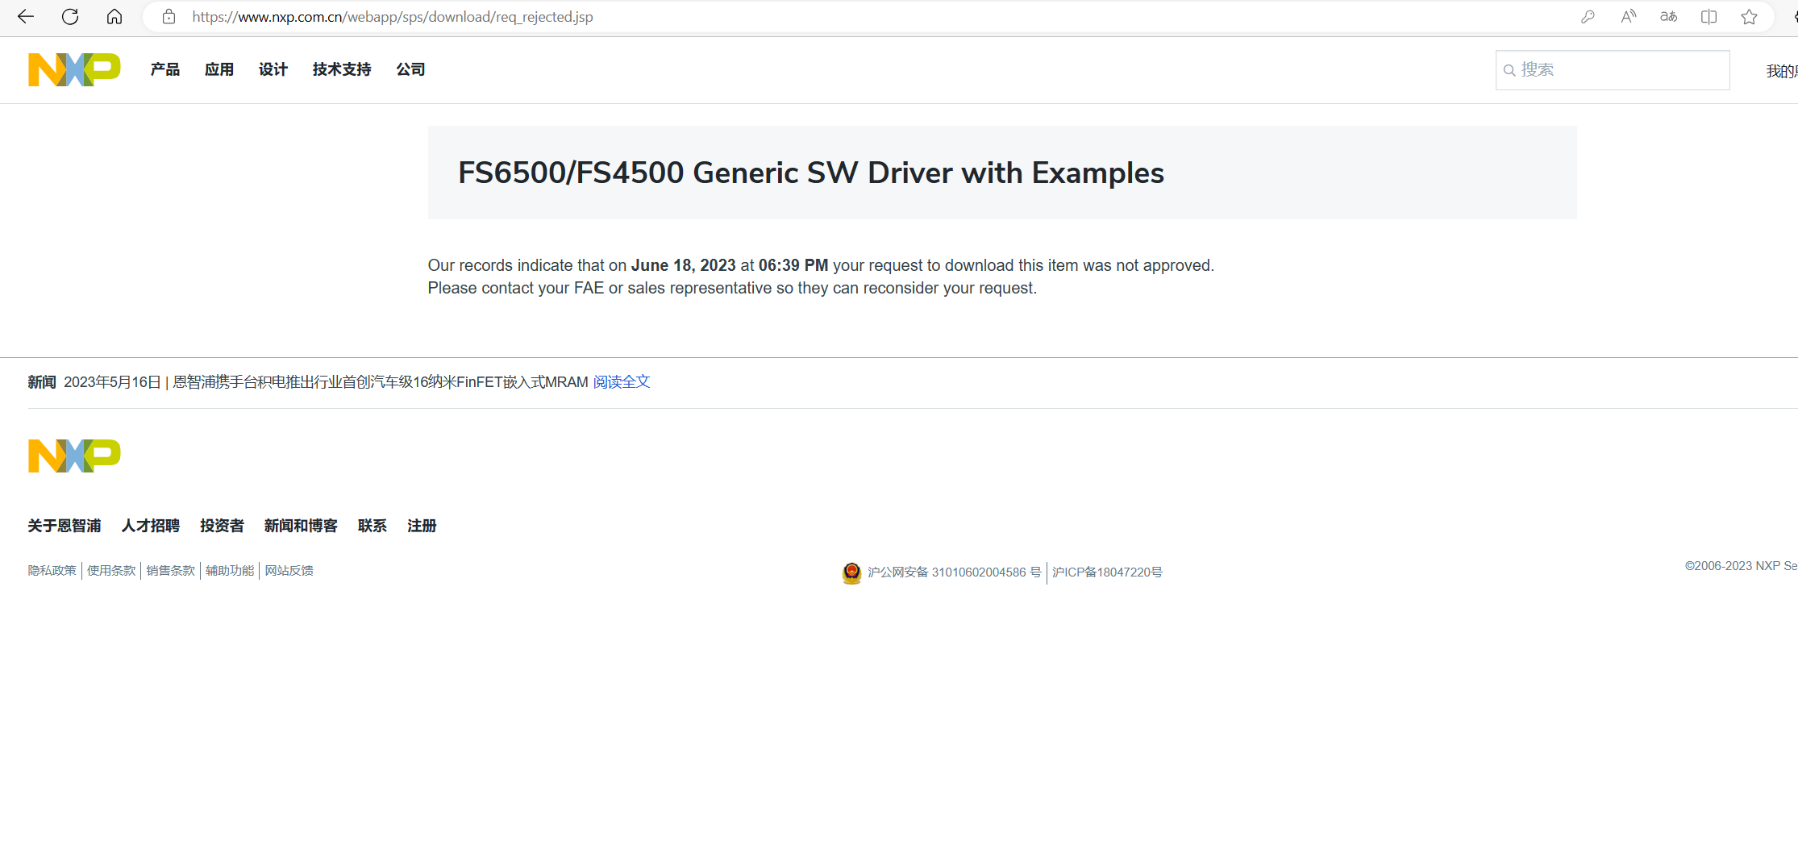Open the page translation icon in the toolbar

[x=1667, y=16]
